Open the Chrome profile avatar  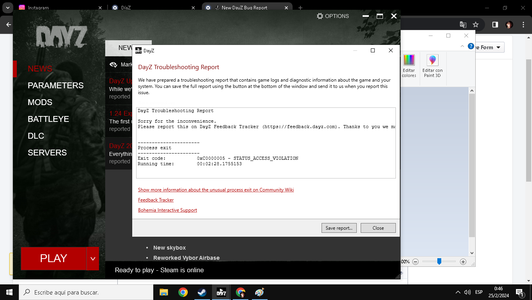coord(509,25)
